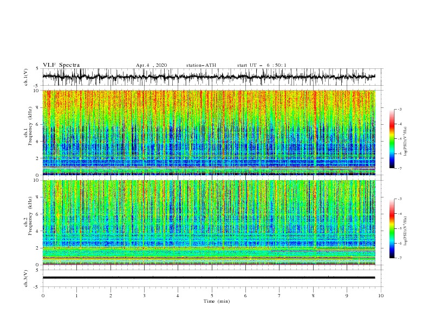The image size is (429, 332).
Task: Click time axis tick label '9'
Action: click(347, 296)
